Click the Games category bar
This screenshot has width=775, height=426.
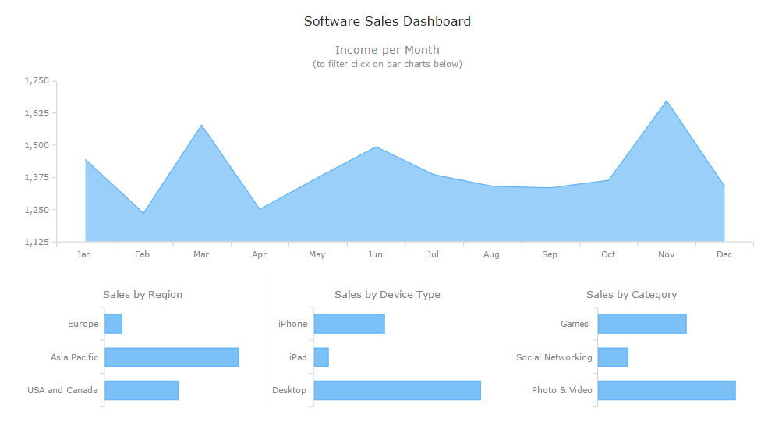[x=642, y=324]
